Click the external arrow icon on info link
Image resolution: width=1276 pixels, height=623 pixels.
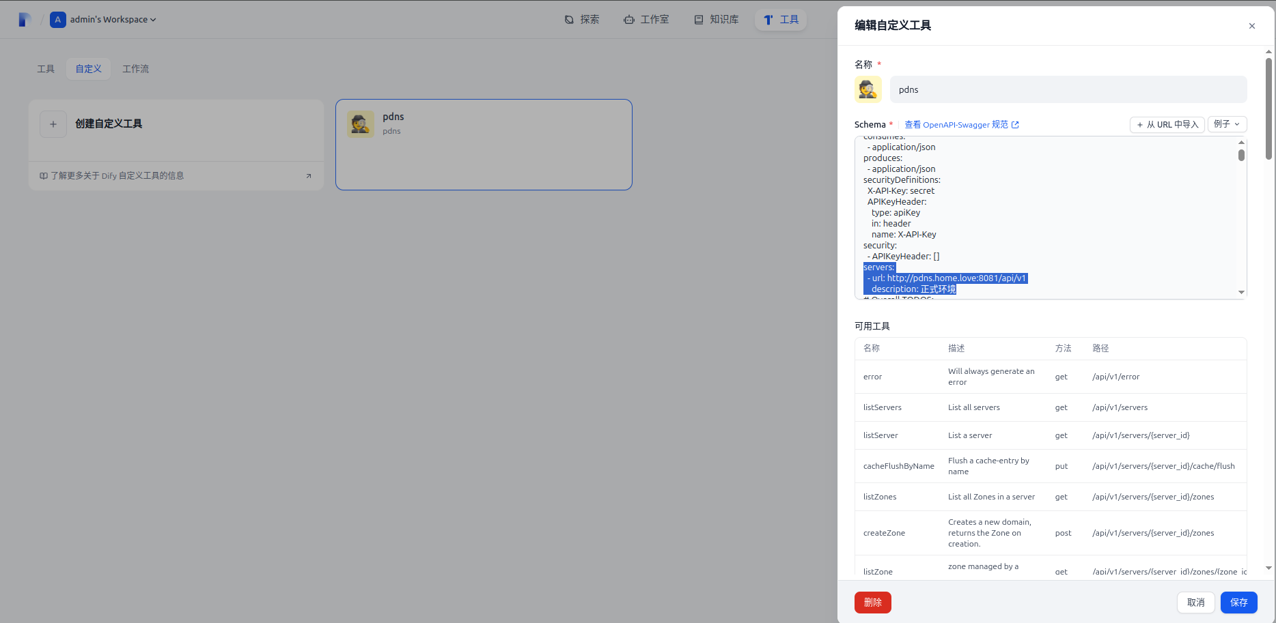(x=309, y=176)
